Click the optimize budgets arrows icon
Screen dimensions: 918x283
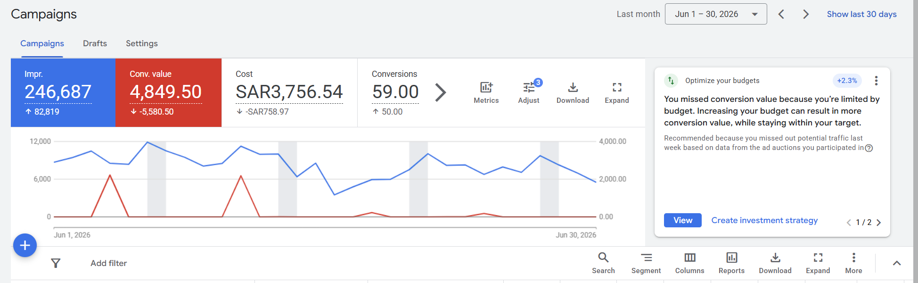[x=671, y=81]
